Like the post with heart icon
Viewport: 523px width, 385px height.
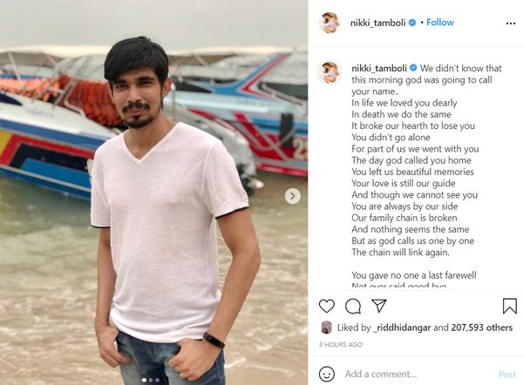click(x=327, y=306)
